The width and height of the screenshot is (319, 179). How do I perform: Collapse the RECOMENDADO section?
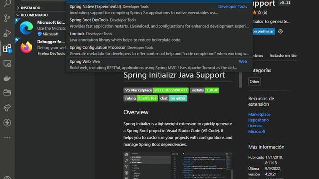tap(41, 15)
